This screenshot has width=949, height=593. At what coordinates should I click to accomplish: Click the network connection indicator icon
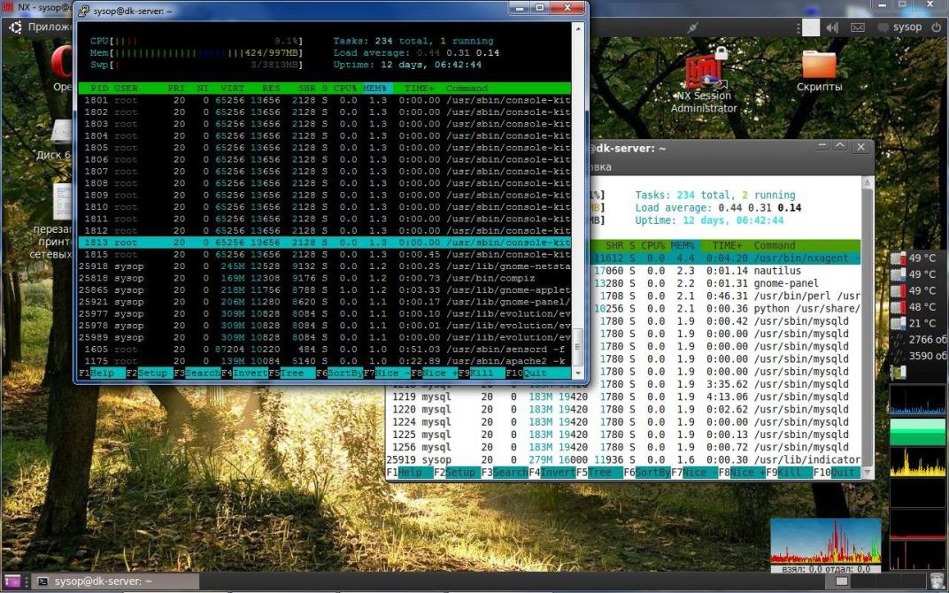[x=693, y=27]
